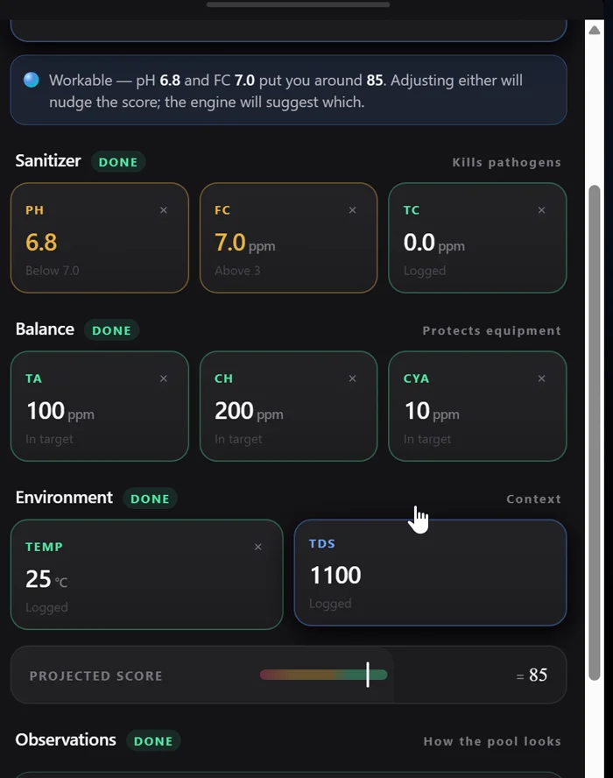613x778 pixels.
Task: Open the TC 0.0 ppm card
Action: coord(477,237)
